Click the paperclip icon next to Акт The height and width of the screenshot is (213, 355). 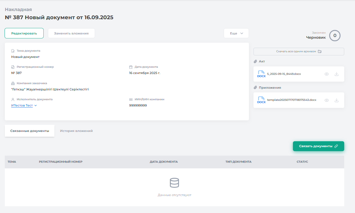point(255,61)
